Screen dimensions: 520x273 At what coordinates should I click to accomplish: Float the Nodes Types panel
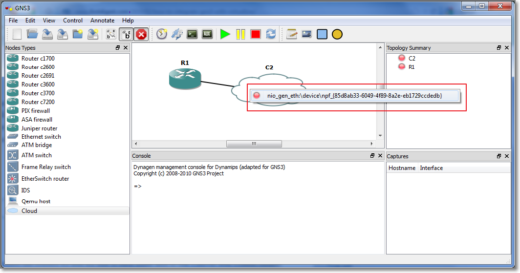(x=118, y=48)
